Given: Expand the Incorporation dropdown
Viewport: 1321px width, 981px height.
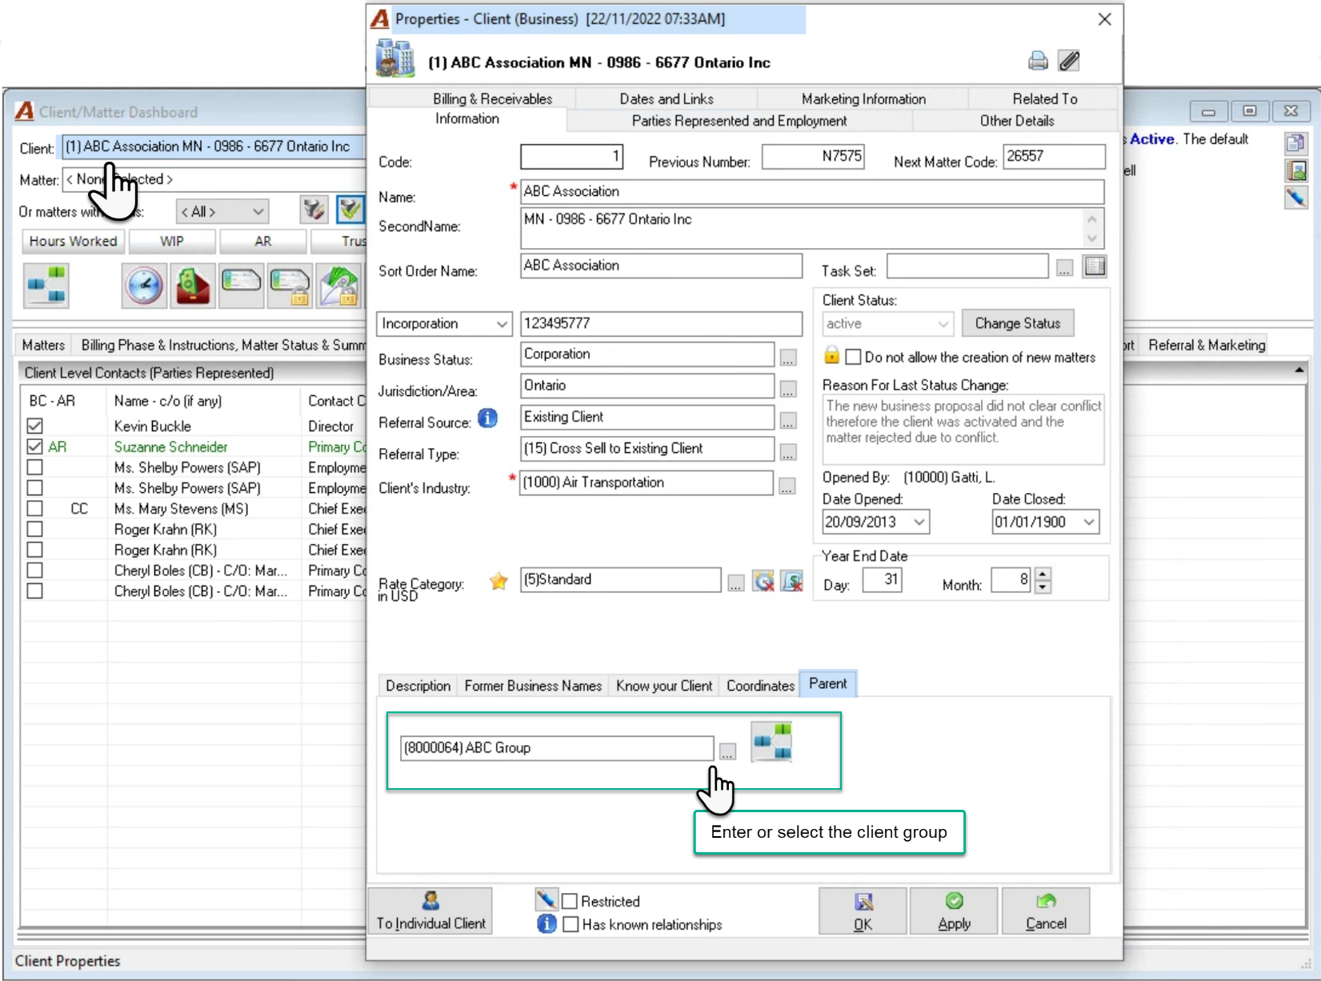Looking at the screenshot, I should coord(501,324).
